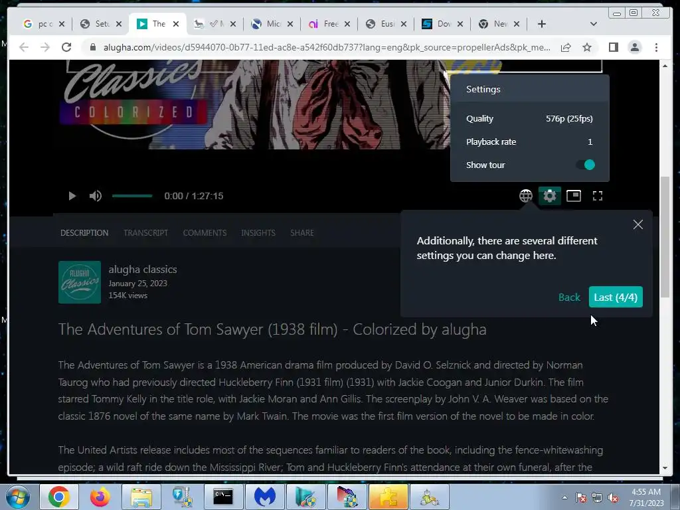
Task: Open the alugha classics channel avatar
Action: 80,282
